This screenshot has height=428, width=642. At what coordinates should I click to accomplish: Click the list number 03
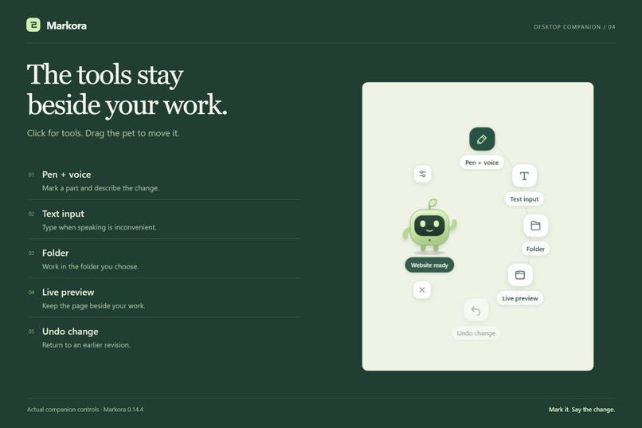pos(31,253)
